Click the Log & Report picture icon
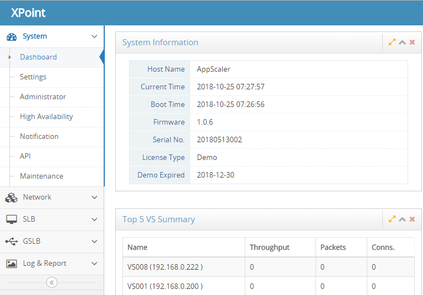 pyautogui.click(x=12, y=264)
